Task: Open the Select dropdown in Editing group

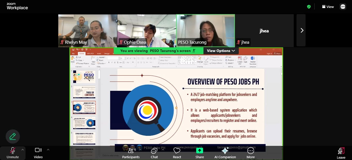Action: (229, 63)
